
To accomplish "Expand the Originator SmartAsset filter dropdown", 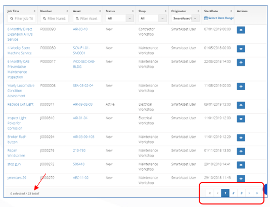I will tap(185, 18).
